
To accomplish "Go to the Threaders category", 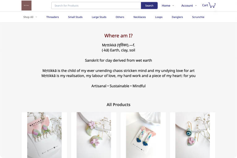I will point(53,17).
